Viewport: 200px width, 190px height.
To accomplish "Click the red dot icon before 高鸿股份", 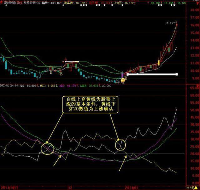I will 1,3.
